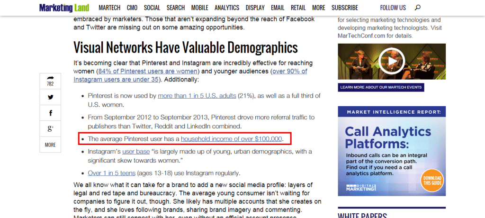Play the MarTech conference video

391,61
